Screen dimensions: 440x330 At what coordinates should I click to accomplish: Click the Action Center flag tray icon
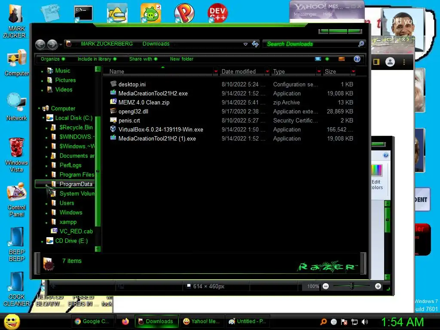[x=344, y=322]
